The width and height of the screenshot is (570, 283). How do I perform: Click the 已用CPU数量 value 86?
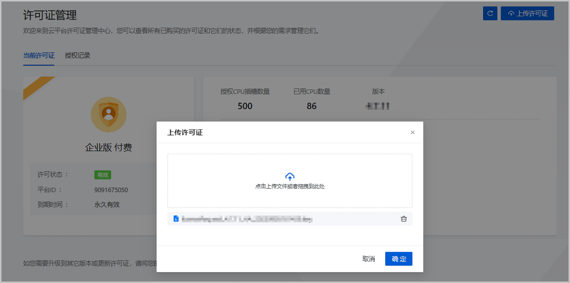click(x=312, y=106)
